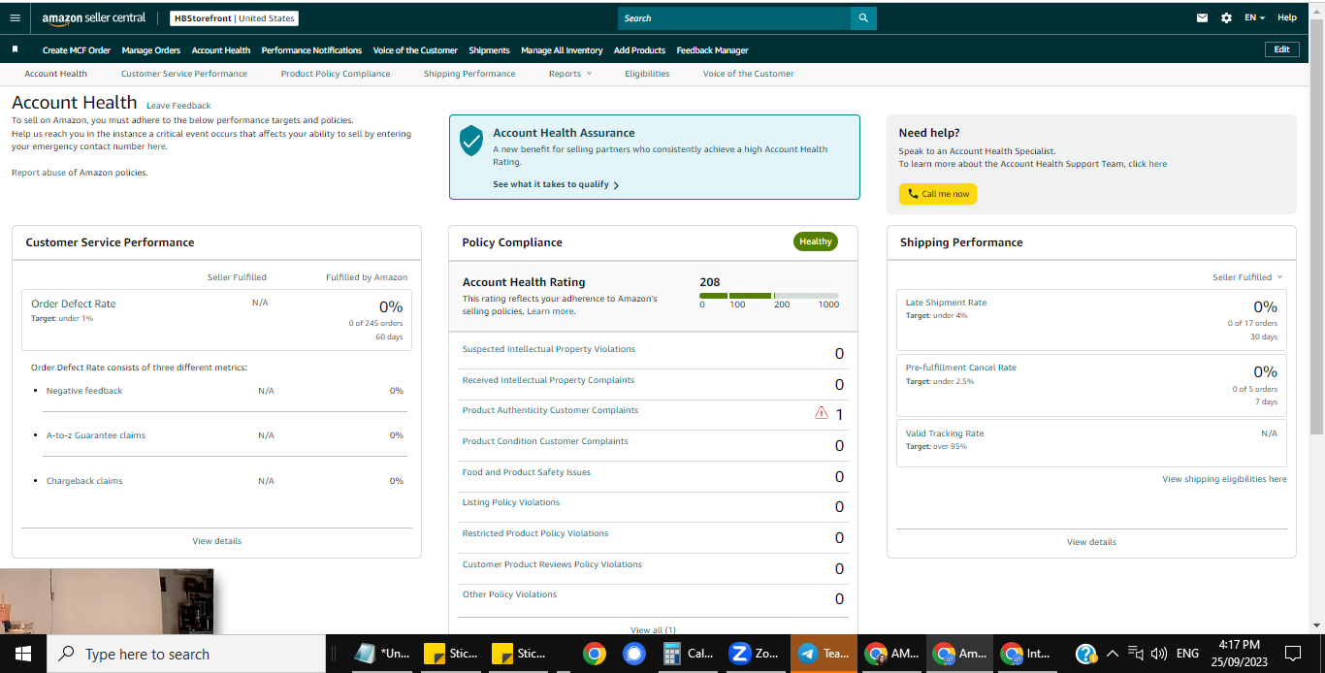Open the Calculator taskbar icon
This screenshot has height=673, width=1325.
click(x=688, y=654)
